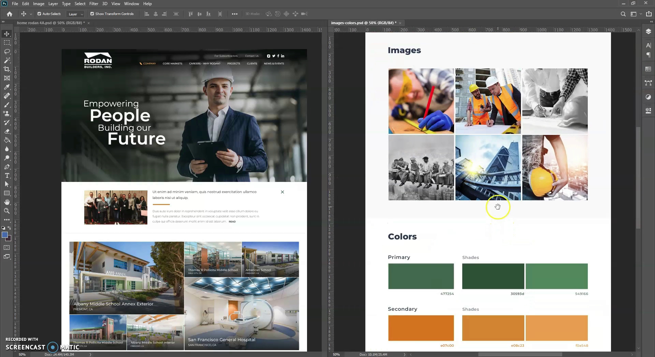This screenshot has height=357, width=655.
Task: Choose the Zoom tool in toolbar
Action: click(x=7, y=211)
